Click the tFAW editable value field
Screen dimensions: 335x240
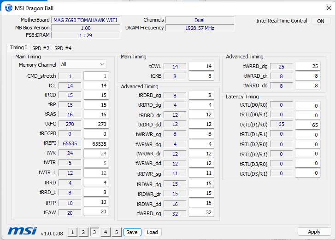click(x=96, y=211)
